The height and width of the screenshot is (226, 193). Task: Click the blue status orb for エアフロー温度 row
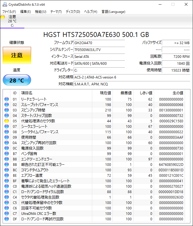tap(7, 175)
